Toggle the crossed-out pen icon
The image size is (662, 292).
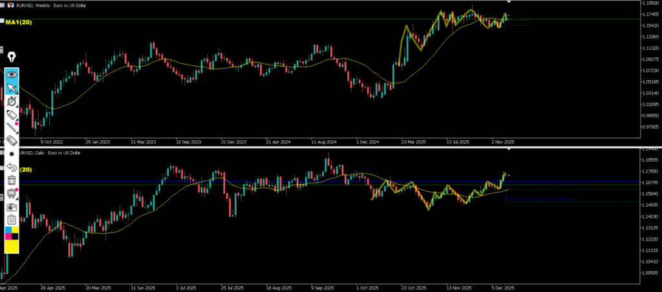point(12,101)
